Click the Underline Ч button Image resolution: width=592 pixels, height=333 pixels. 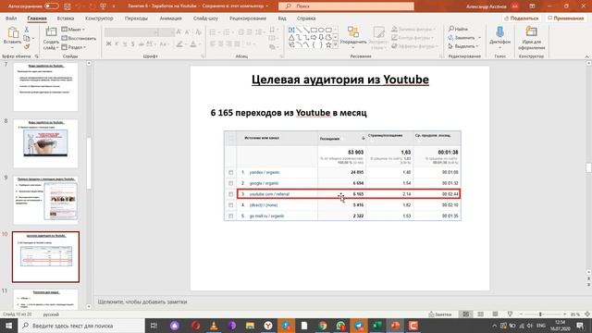pyautogui.click(x=125, y=44)
